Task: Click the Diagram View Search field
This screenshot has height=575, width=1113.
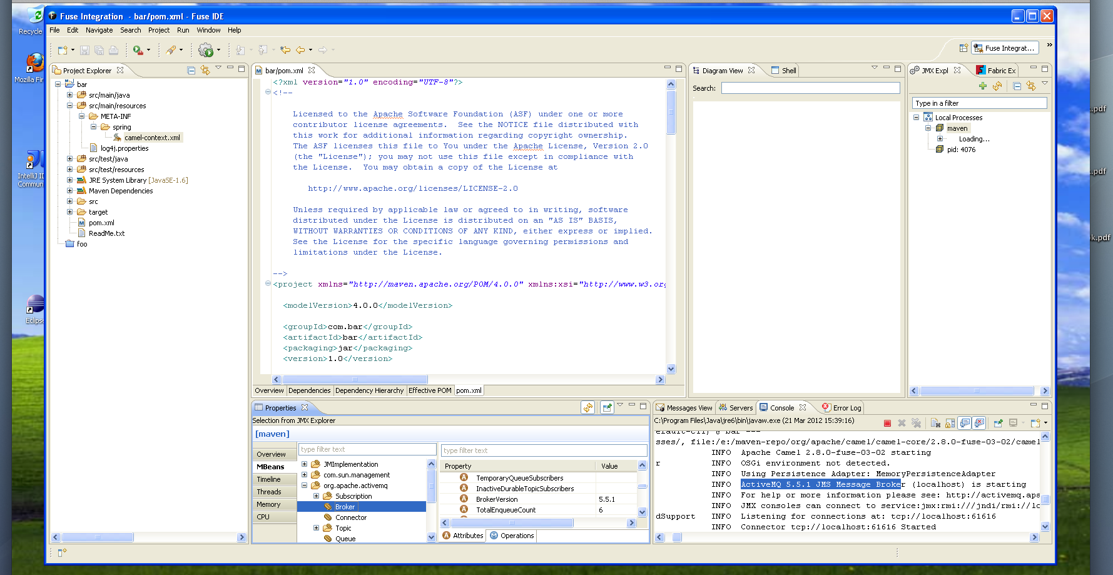Action: 810,88
